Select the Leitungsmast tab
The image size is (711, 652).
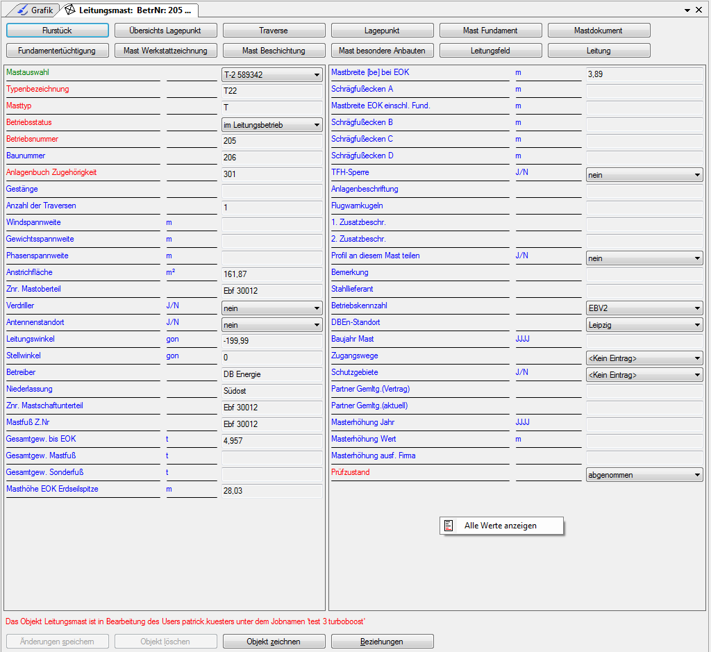(x=128, y=10)
